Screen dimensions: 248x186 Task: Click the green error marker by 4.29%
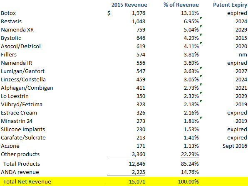pyautogui.click(x=201, y=35)
